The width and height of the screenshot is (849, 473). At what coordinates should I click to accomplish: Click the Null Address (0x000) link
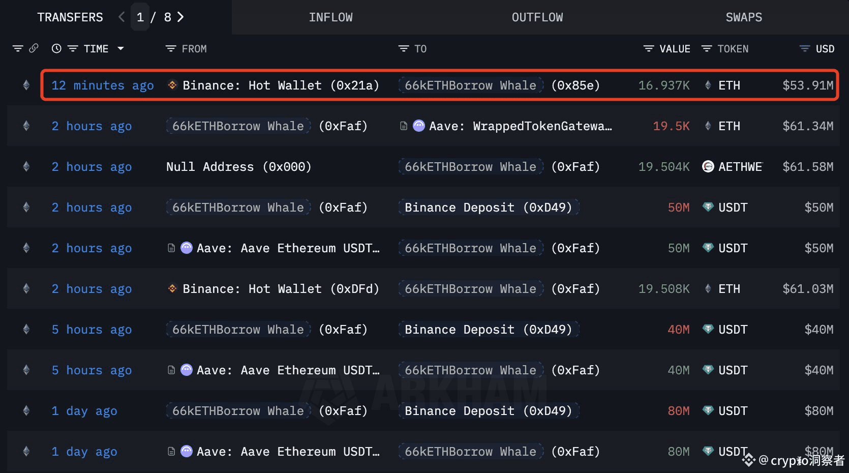coord(238,167)
